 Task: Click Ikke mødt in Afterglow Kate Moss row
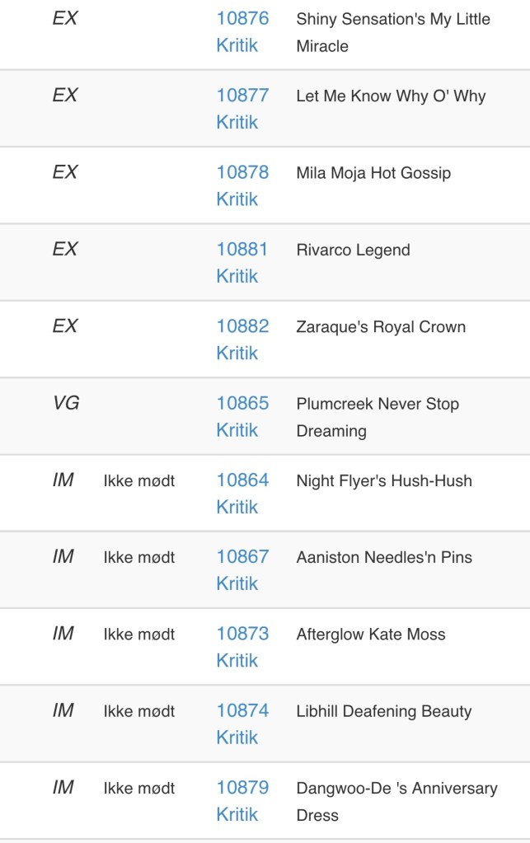coord(139,635)
